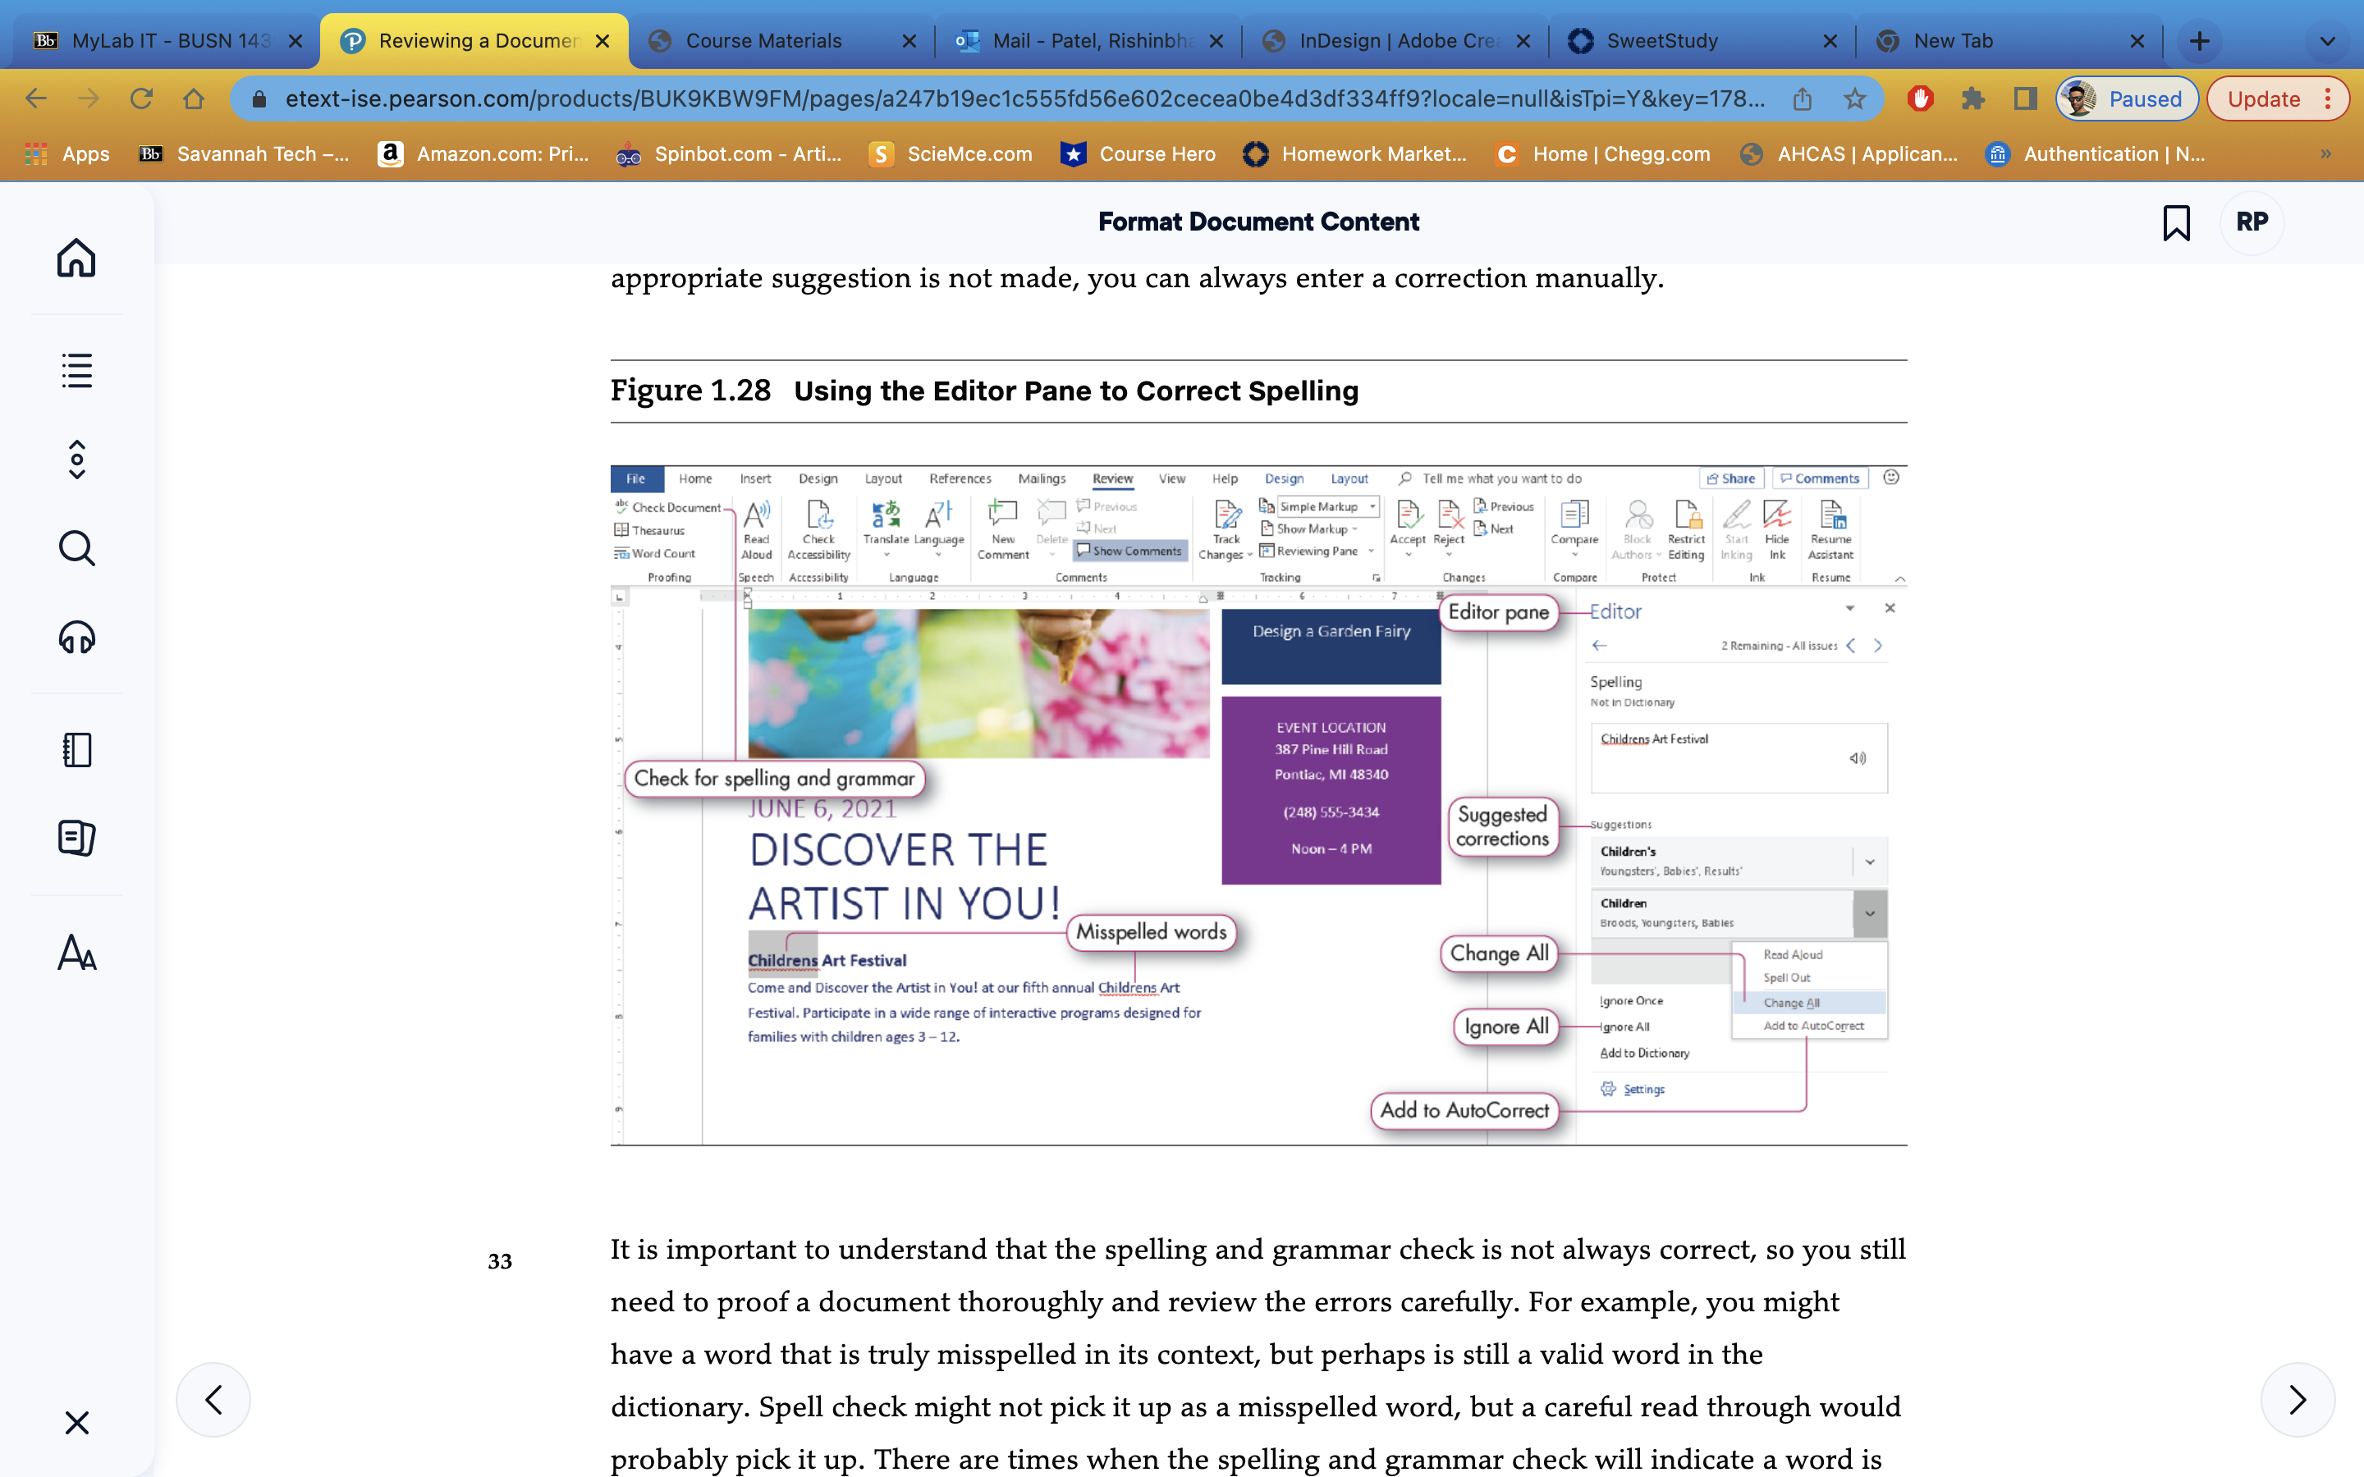Screen dimensions: 2364x1477
Task: Open the Aa display settings icon
Action: click(76, 953)
